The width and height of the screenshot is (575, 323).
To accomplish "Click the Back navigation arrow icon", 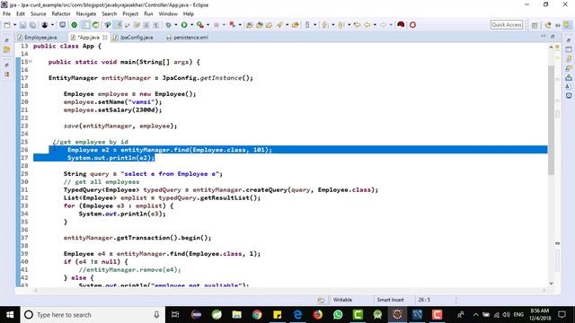I will click(367, 25).
